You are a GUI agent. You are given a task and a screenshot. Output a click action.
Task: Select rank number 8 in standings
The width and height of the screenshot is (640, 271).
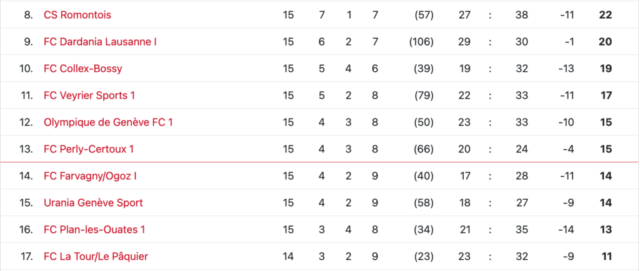(29, 15)
